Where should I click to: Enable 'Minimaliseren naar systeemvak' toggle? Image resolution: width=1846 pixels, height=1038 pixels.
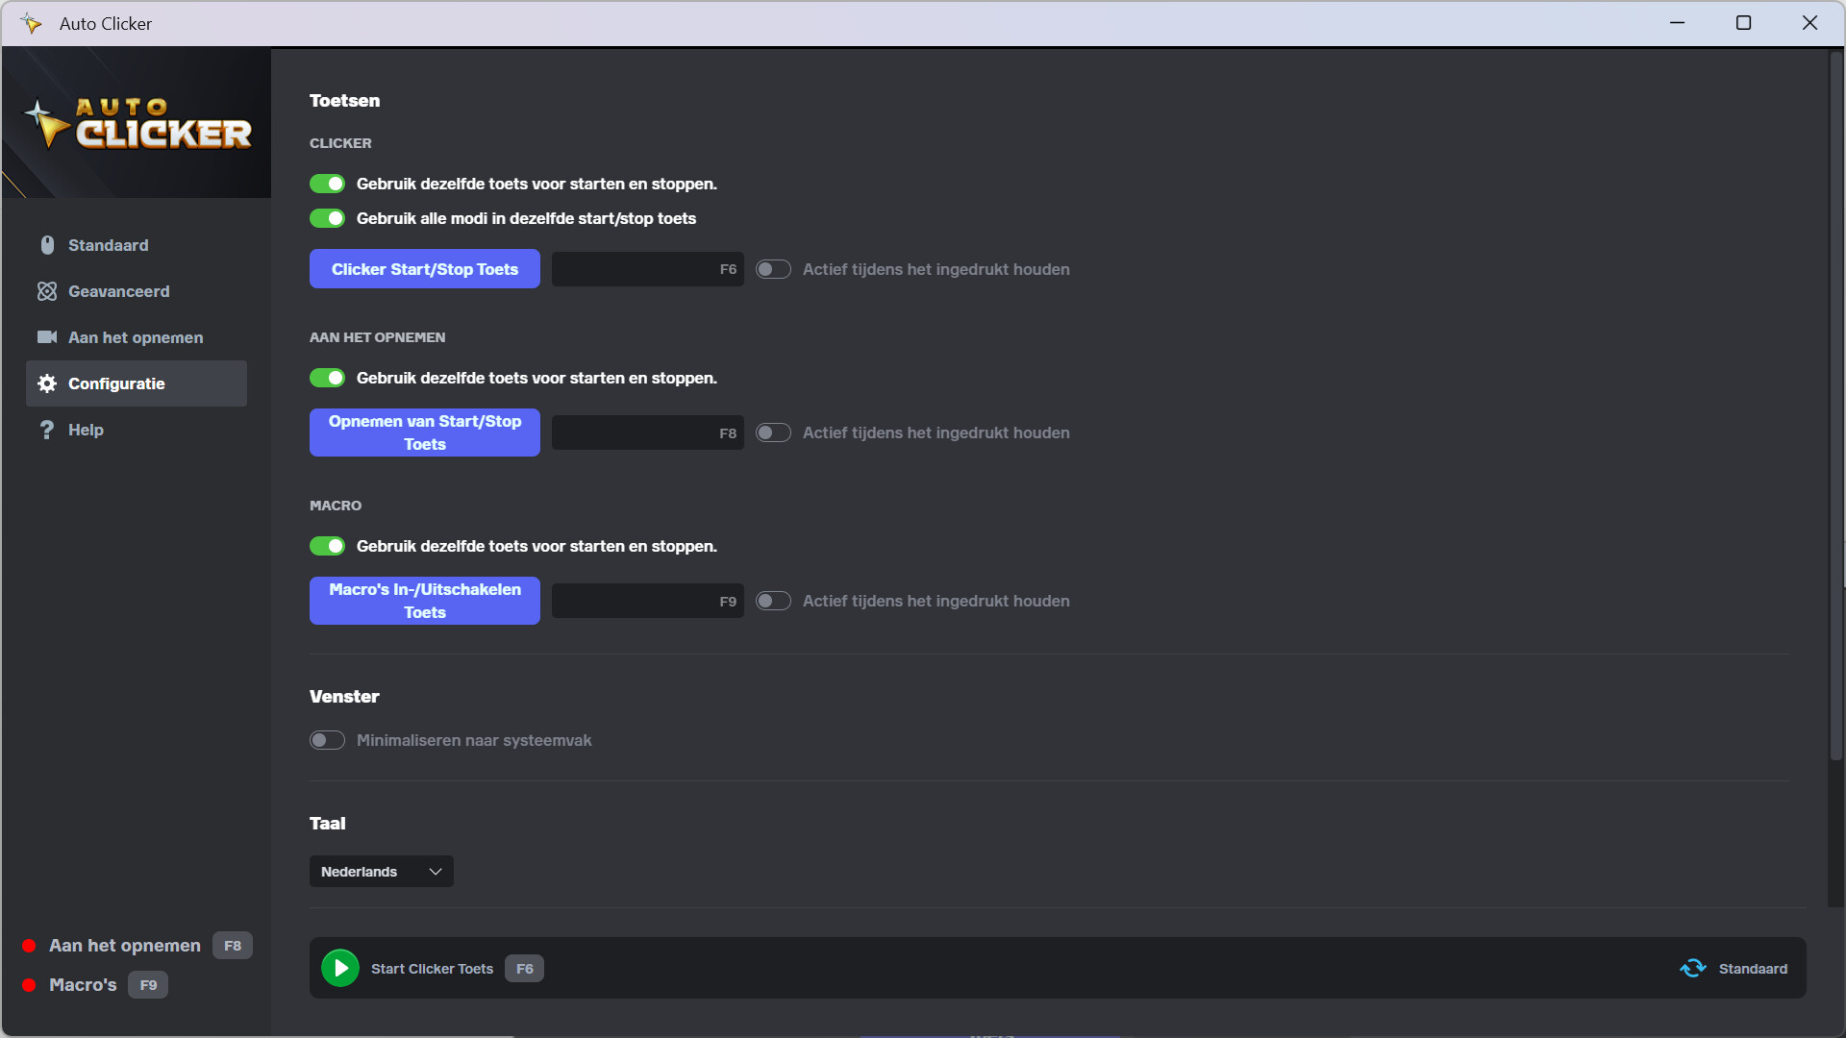pyautogui.click(x=327, y=740)
